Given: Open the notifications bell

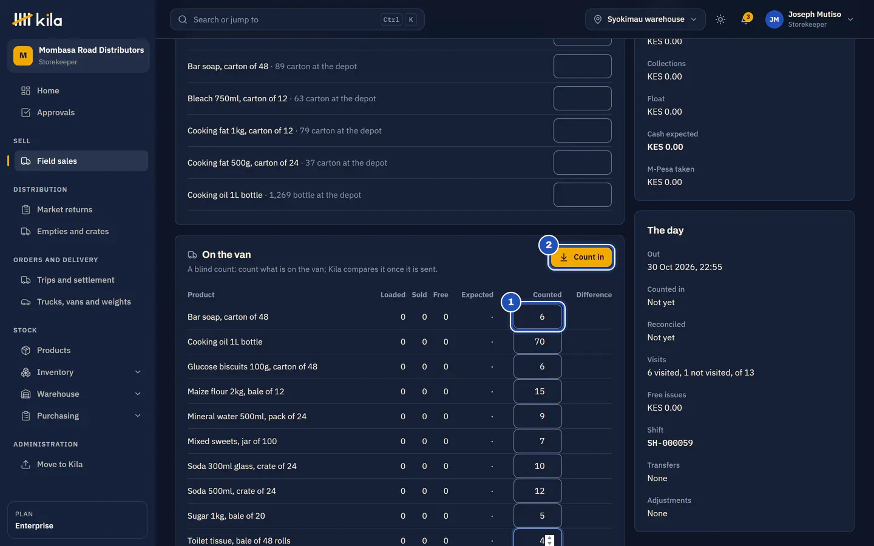Looking at the screenshot, I should coord(746,19).
